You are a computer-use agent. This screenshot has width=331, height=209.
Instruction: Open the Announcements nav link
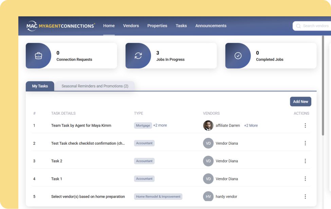pyautogui.click(x=210, y=26)
